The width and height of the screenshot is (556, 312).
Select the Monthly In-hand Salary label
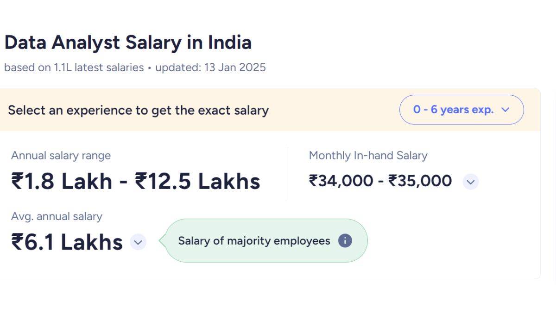(368, 156)
